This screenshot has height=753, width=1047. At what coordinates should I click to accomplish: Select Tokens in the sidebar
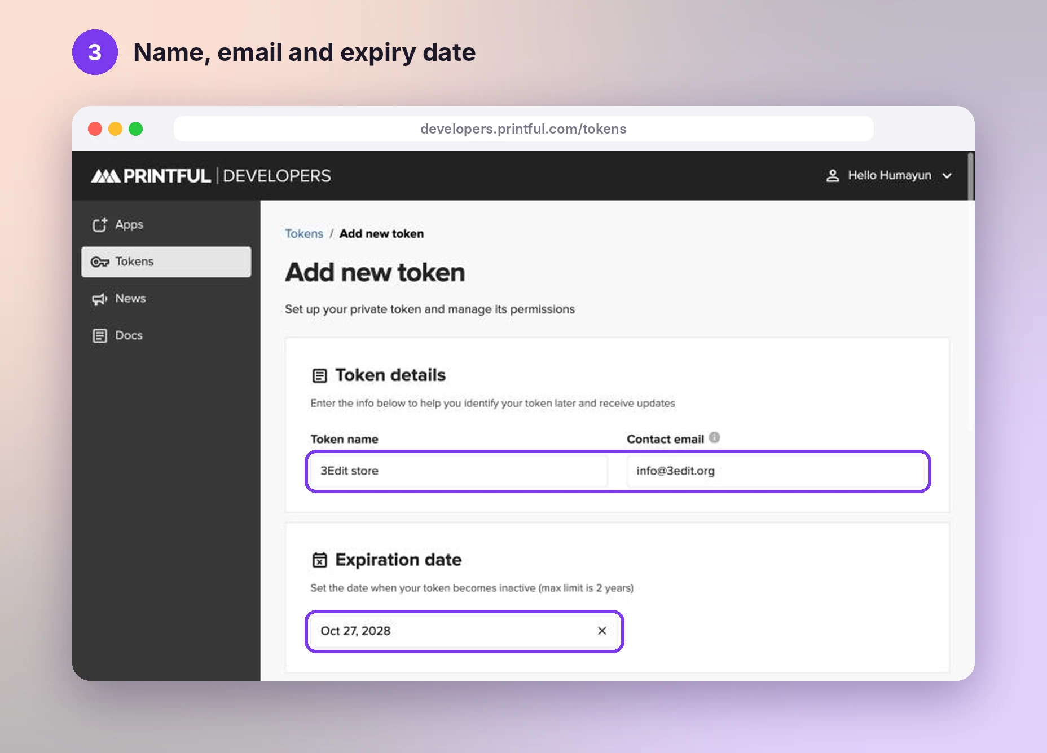[166, 262]
